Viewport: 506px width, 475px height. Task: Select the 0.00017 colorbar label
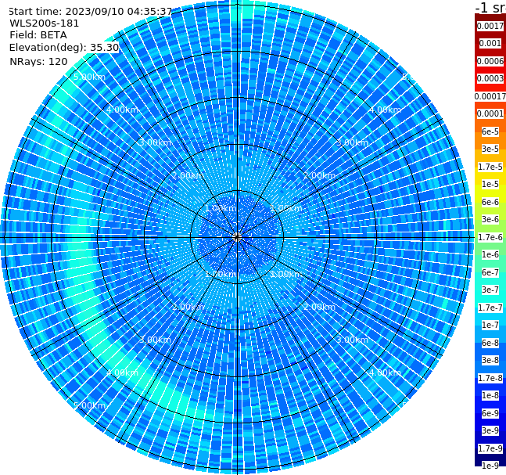pos(490,96)
